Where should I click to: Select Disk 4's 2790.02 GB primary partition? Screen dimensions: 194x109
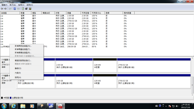click(x=154, y=81)
